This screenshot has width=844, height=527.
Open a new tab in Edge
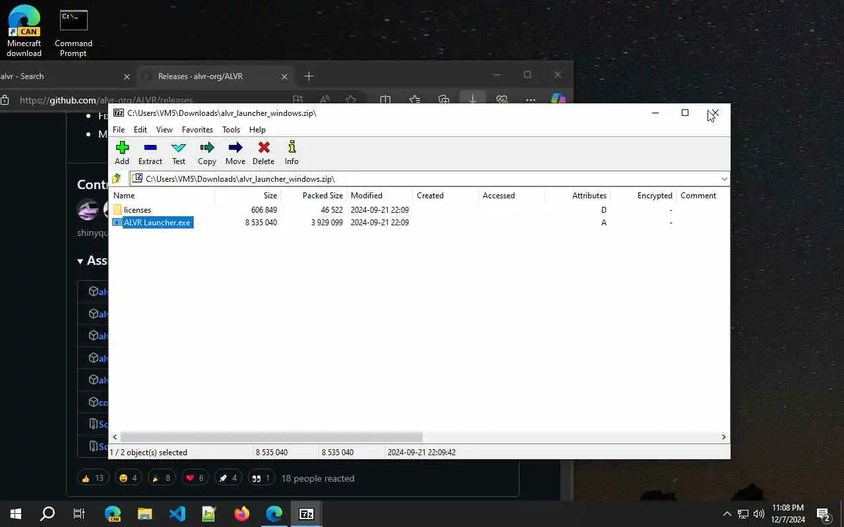click(309, 76)
